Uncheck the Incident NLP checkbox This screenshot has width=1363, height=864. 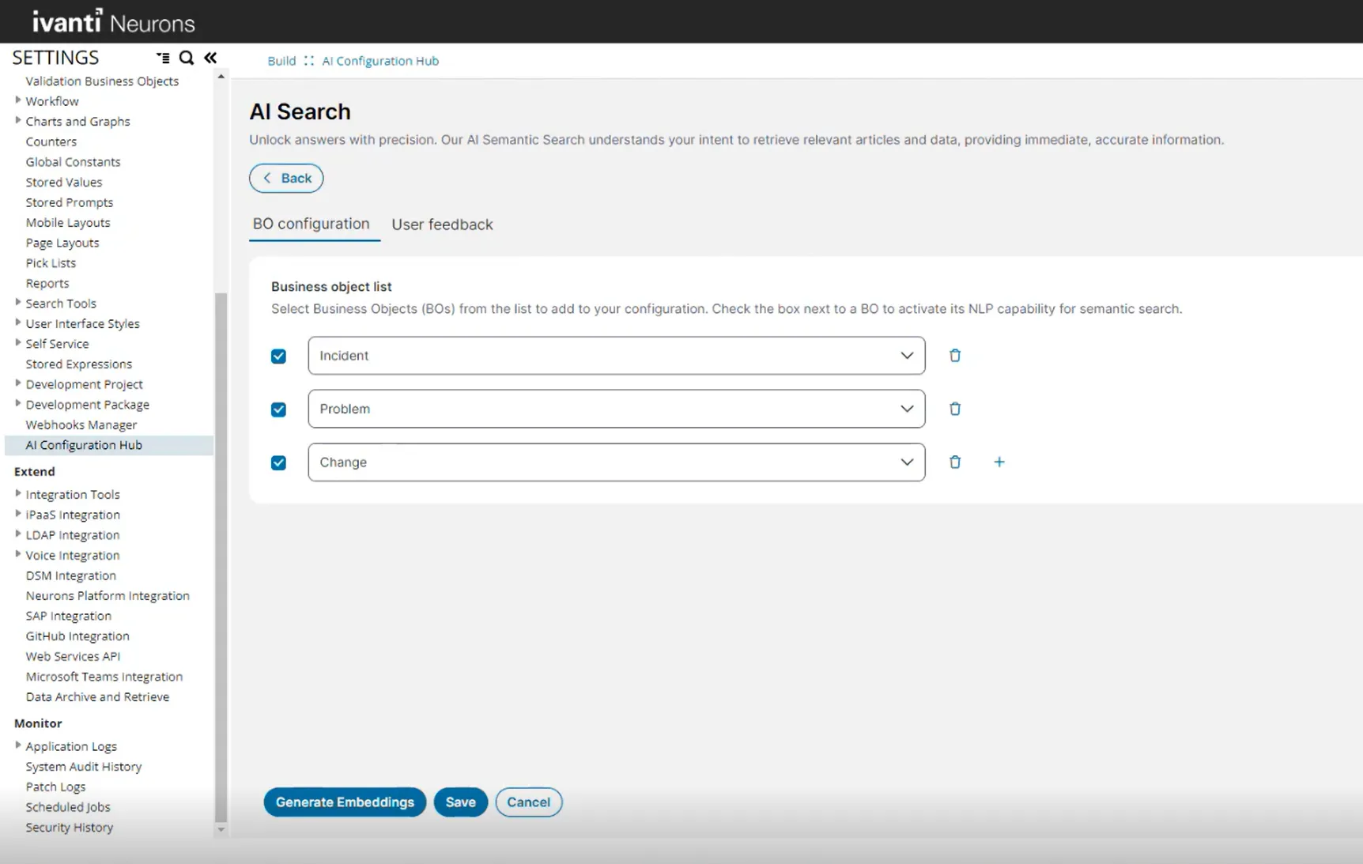click(278, 357)
